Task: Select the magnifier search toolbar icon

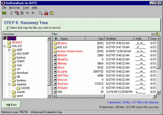Action: click(x=41, y=13)
